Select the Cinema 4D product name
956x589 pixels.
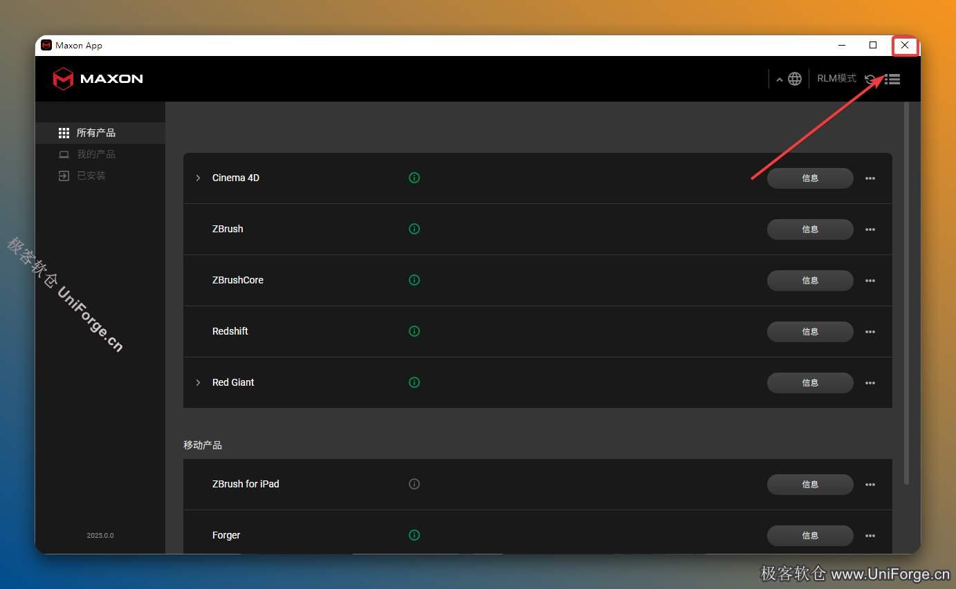236,178
